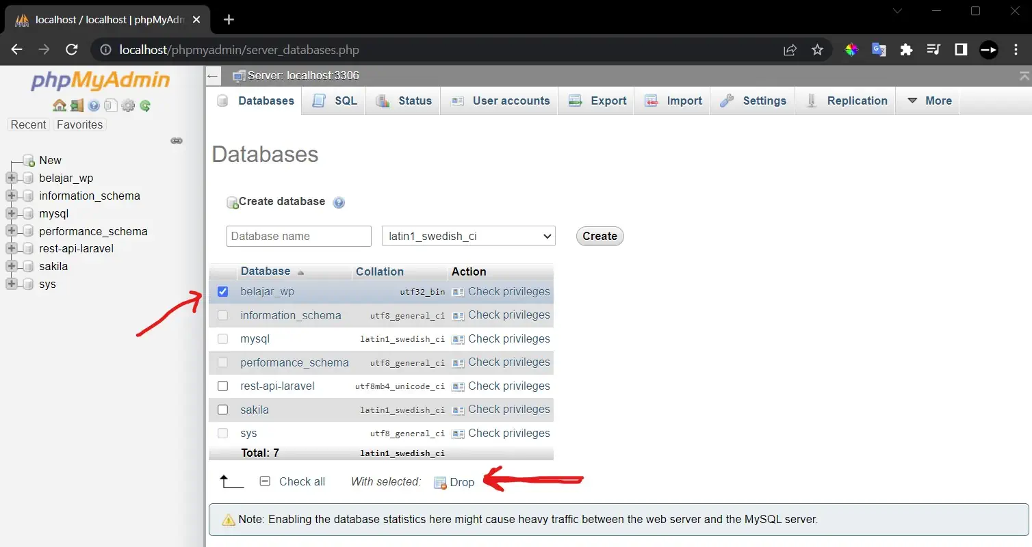Viewport: 1032px width, 547px height.
Task: Click the Google Translate extension icon
Action: click(879, 50)
